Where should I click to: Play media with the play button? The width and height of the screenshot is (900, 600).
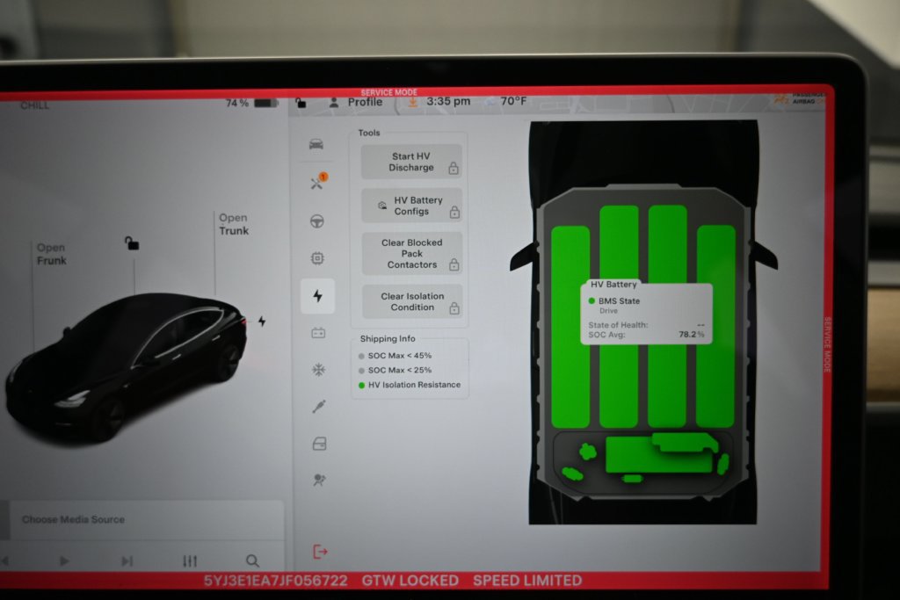coord(64,560)
